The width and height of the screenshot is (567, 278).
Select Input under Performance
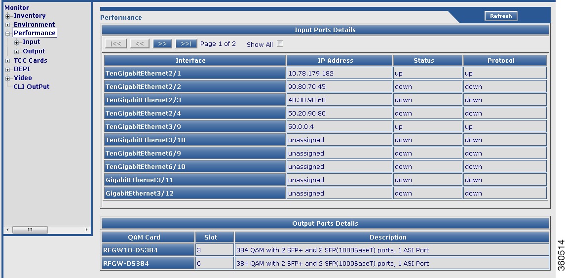tap(32, 42)
